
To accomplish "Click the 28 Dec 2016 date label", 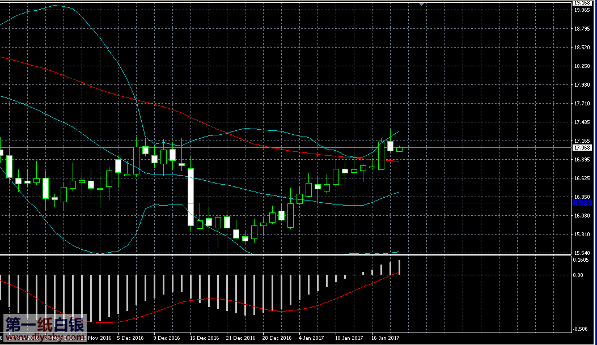I will point(277,338).
